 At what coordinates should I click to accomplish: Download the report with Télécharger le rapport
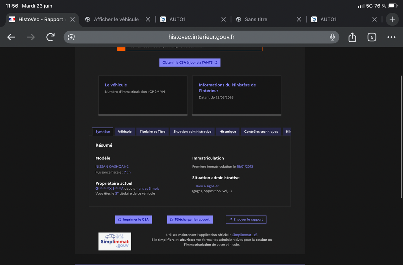(190, 219)
